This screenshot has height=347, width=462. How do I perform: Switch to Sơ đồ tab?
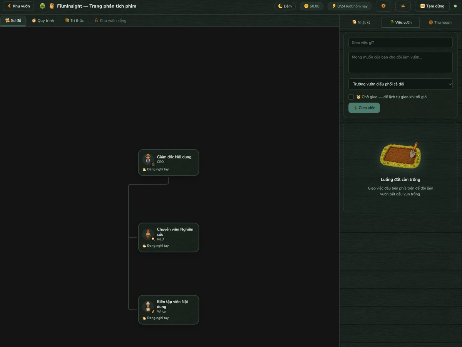click(13, 20)
